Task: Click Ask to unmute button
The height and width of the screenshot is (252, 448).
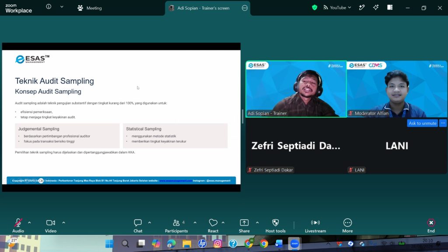Action: [422, 123]
